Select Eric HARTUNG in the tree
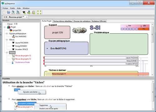This screenshot has width=156, height=112. pyautogui.click(x=21, y=36)
